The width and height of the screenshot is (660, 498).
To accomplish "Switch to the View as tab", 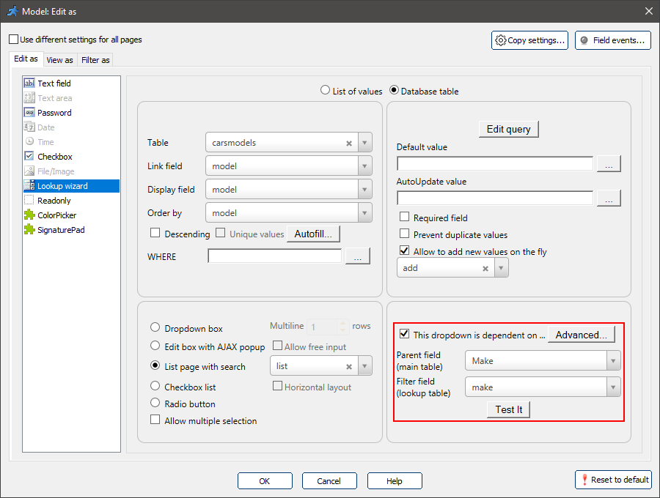I will pyautogui.click(x=59, y=59).
